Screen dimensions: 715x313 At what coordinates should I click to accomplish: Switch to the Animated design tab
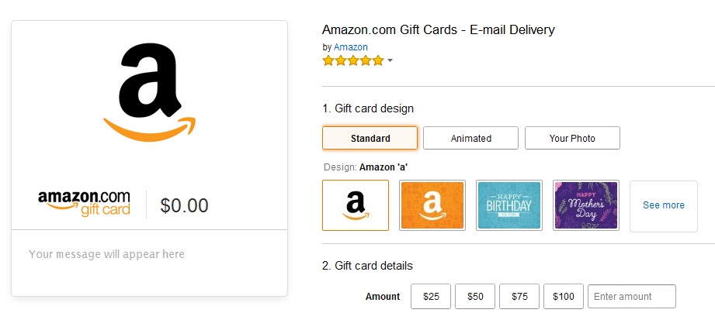[x=470, y=138]
